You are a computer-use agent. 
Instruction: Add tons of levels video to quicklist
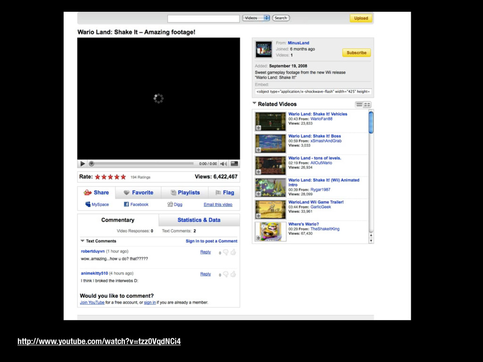258,172
